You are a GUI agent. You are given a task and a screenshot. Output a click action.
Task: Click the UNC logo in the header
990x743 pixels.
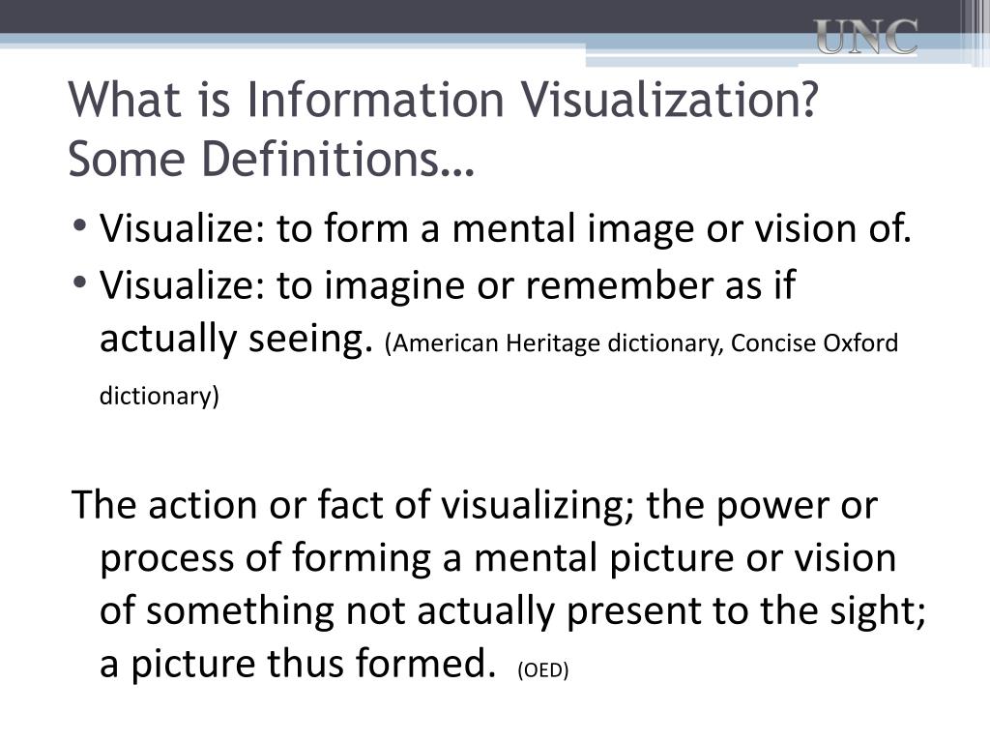(865, 37)
